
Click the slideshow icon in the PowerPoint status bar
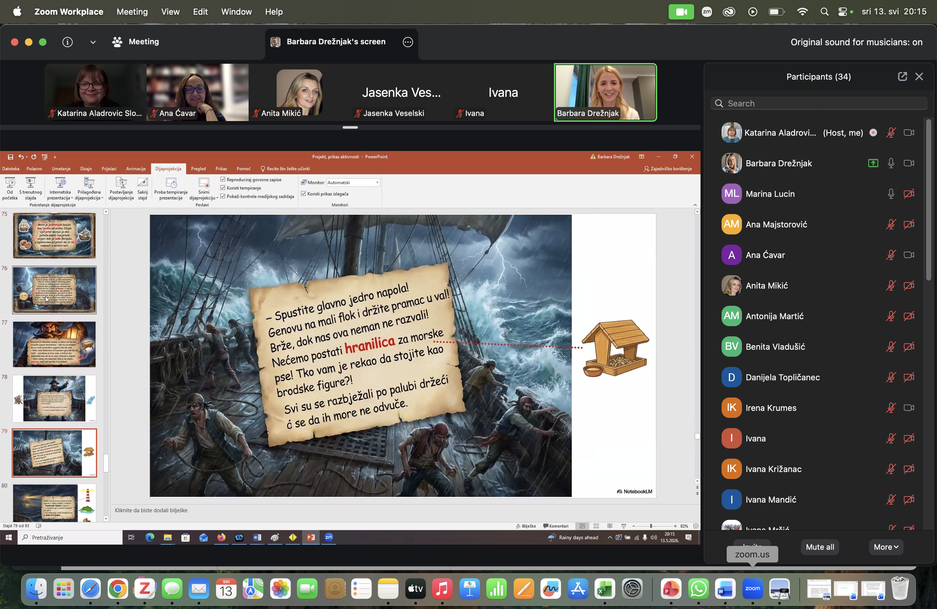(x=624, y=526)
